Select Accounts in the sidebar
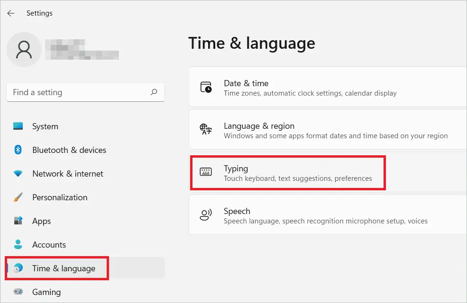Screen dimensions: 467x303 pos(49,245)
